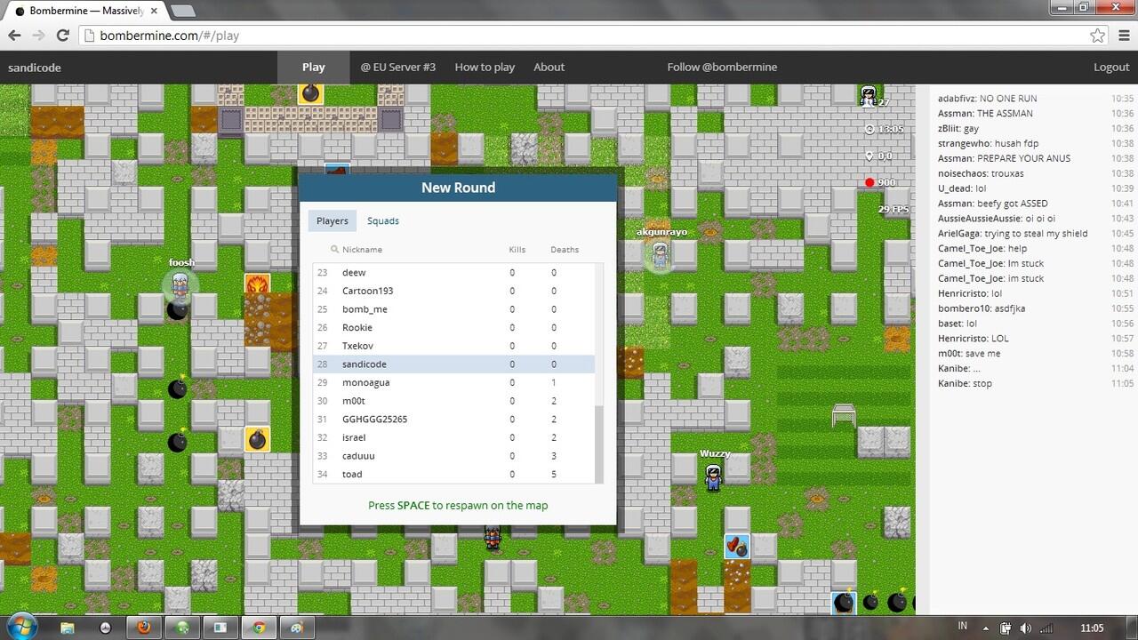
Task: Click the red dot icon showing 900
Action: pos(870,183)
